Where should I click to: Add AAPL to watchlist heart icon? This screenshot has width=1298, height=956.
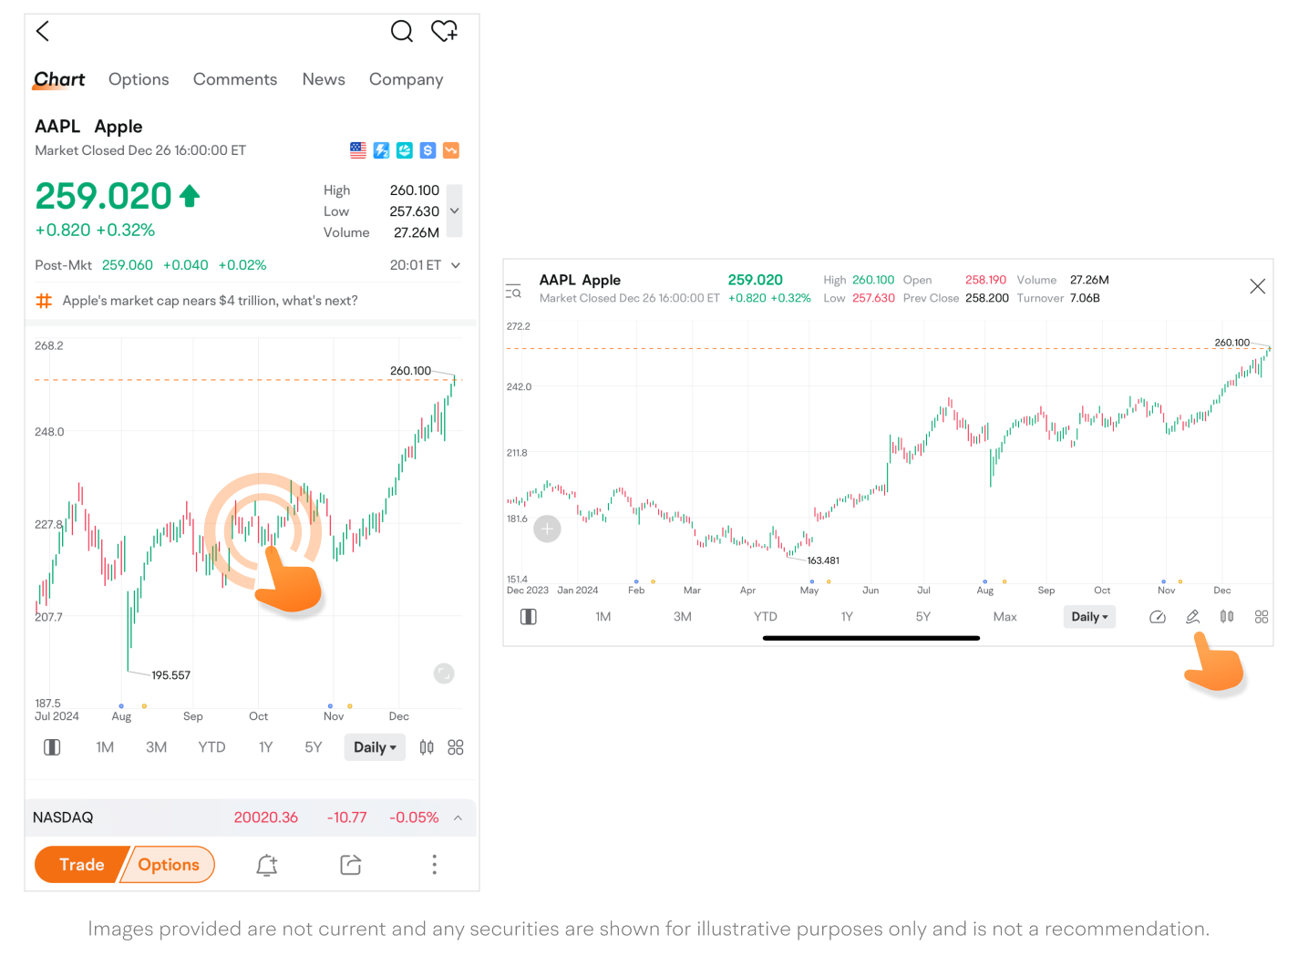[x=444, y=32]
